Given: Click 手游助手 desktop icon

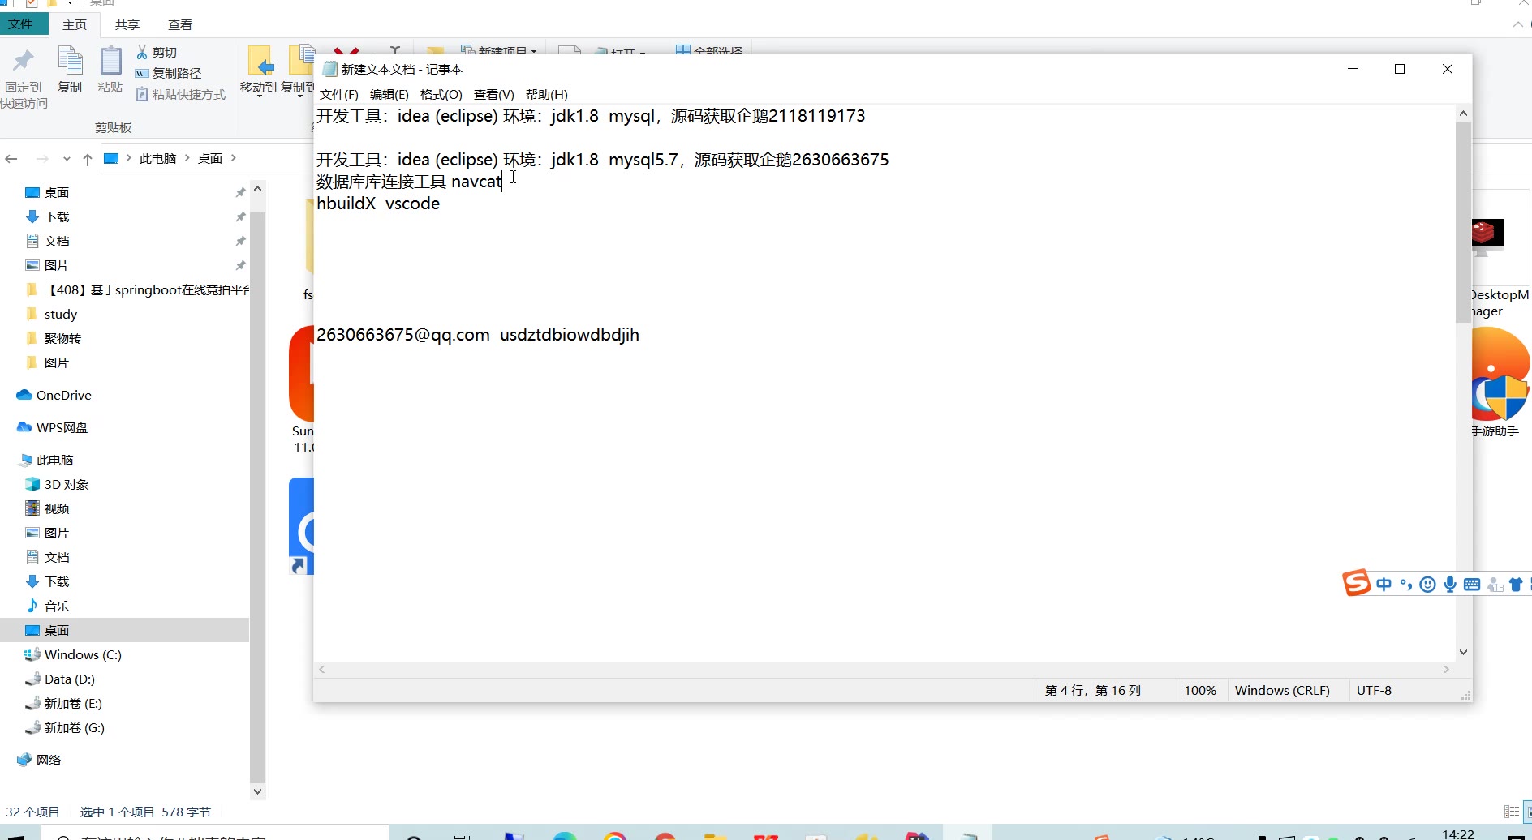Looking at the screenshot, I should click(1500, 383).
